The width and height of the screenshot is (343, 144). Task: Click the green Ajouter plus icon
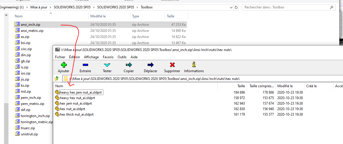[x=63, y=65]
